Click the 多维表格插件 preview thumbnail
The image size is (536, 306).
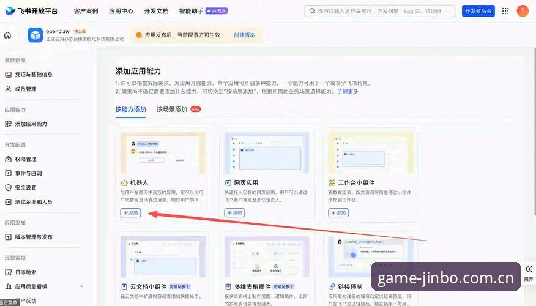[267, 257]
